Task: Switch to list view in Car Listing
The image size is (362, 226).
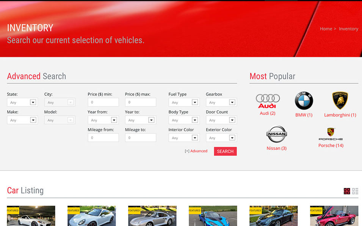Action: (355, 191)
